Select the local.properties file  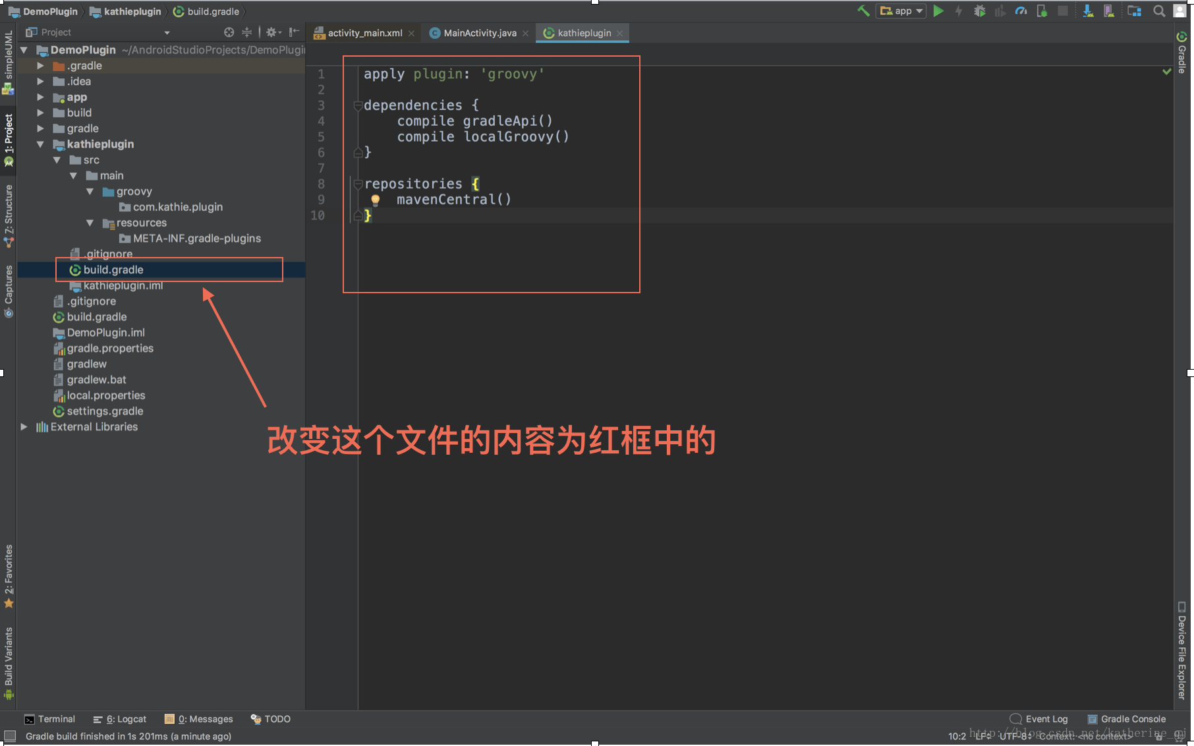click(99, 395)
